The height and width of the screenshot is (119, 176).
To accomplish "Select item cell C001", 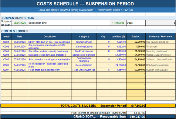I will (6, 42).
